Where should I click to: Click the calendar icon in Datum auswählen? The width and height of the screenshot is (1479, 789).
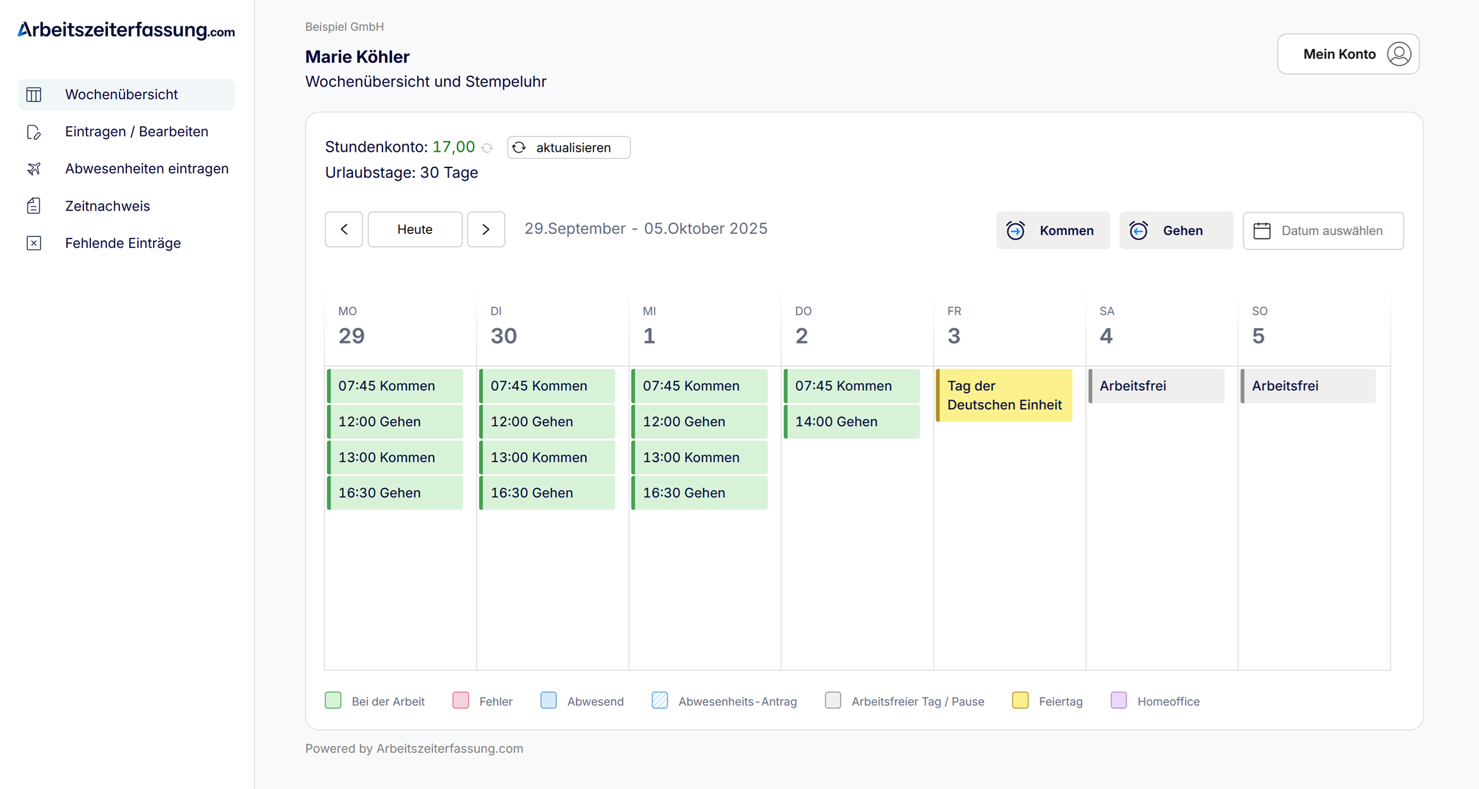[1263, 230]
